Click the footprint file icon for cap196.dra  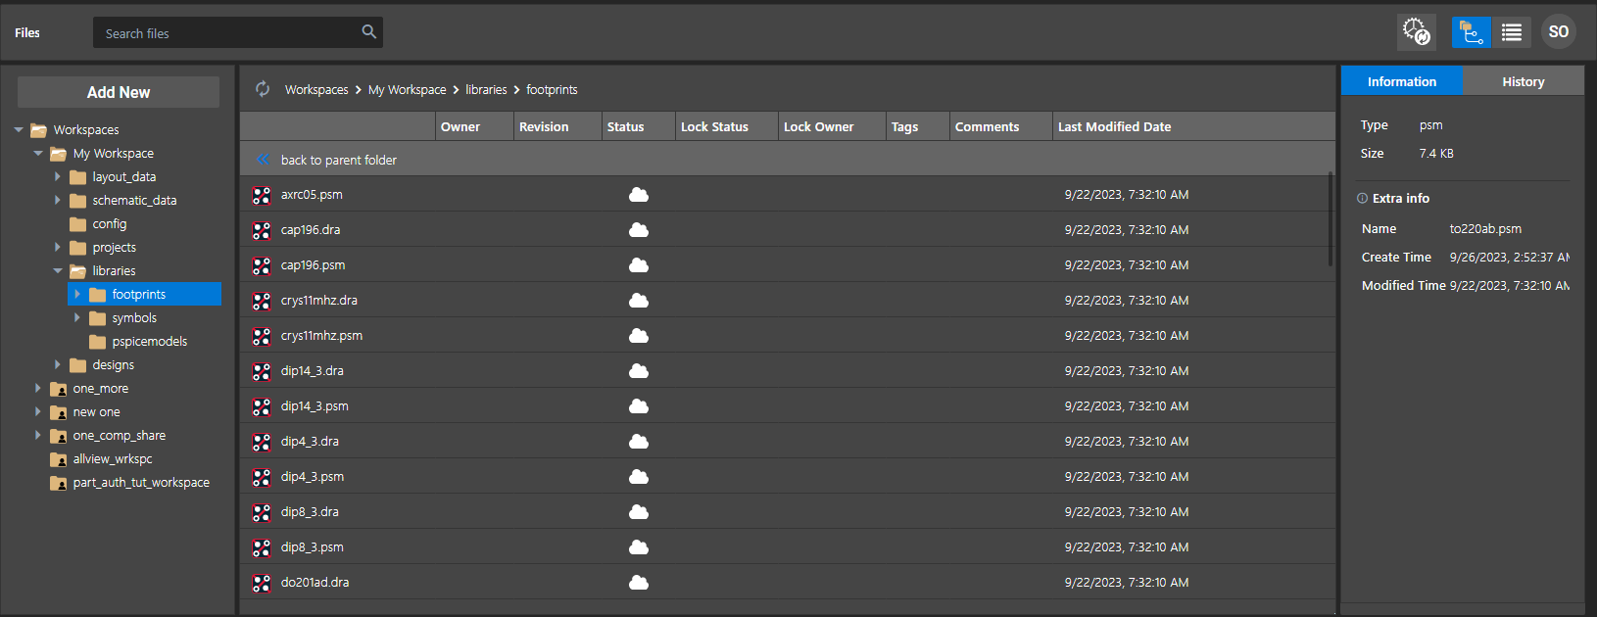(262, 230)
